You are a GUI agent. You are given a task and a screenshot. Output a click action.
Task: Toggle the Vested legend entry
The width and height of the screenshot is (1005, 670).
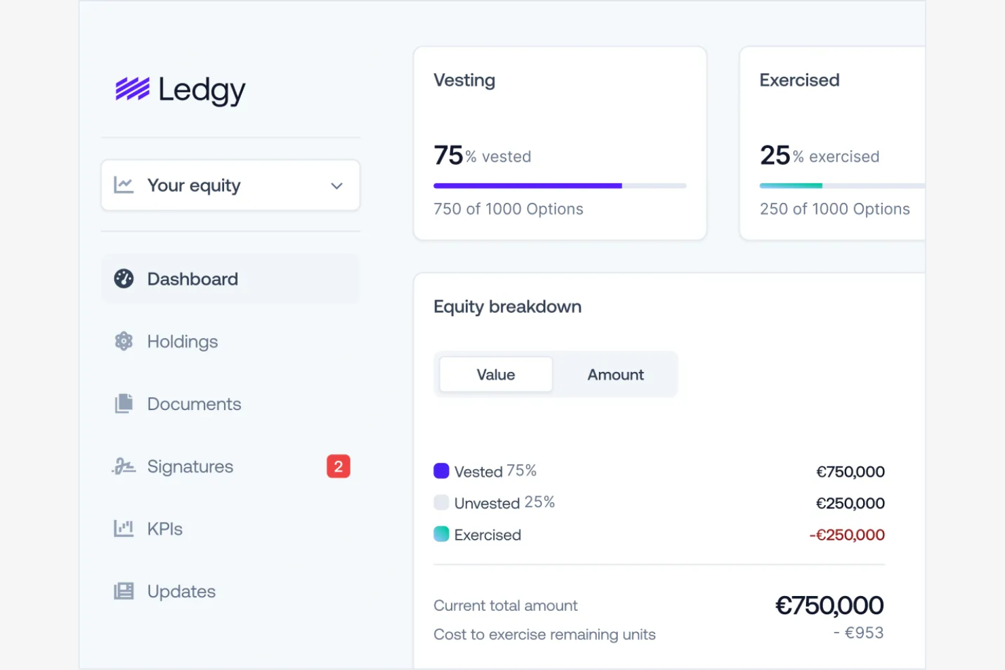(485, 470)
